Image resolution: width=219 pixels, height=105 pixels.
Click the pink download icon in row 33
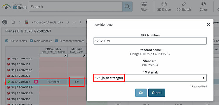pos(36,82)
